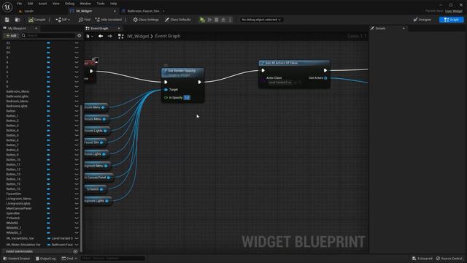Click the stop simulation icon
Viewport: 467px width, 263px height.
(x=217, y=20)
